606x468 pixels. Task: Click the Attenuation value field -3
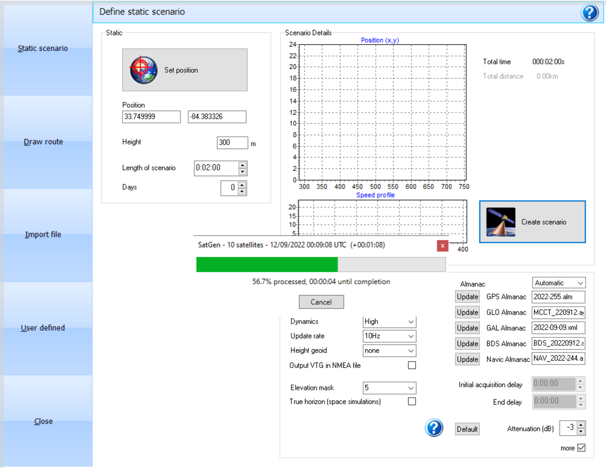pos(568,428)
